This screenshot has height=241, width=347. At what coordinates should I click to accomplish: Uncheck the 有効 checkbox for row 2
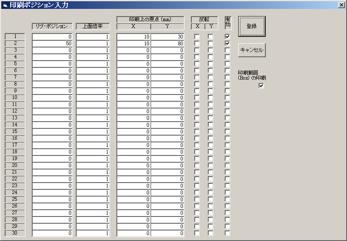227,44
